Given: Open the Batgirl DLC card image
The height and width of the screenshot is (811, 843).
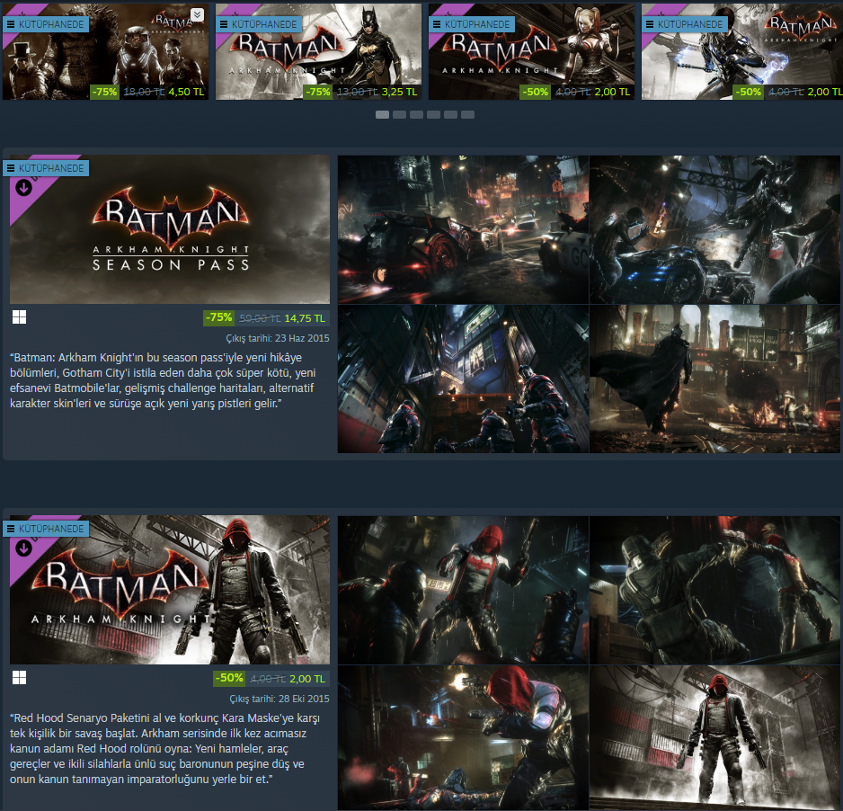Looking at the screenshot, I should pos(318,51).
